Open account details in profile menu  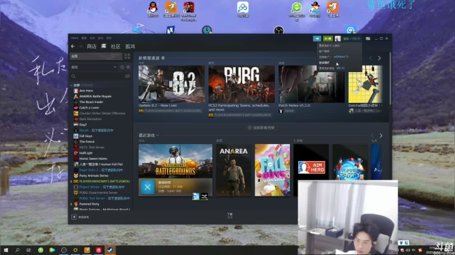tap(324, 51)
